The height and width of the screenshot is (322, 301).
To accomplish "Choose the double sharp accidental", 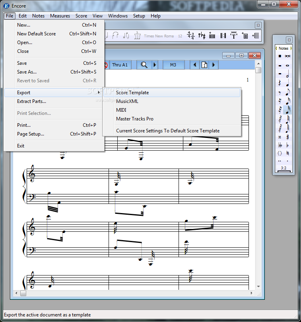I will pos(280,137).
